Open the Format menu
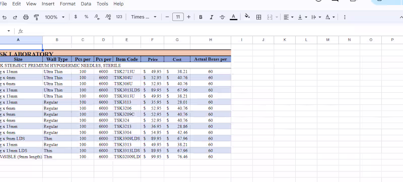The image size is (403, 182). coord(68,4)
